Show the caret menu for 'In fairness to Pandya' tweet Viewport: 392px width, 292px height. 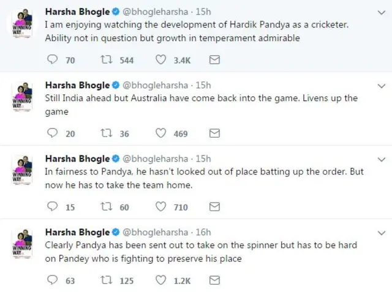pyautogui.click(x=382, y=160)
